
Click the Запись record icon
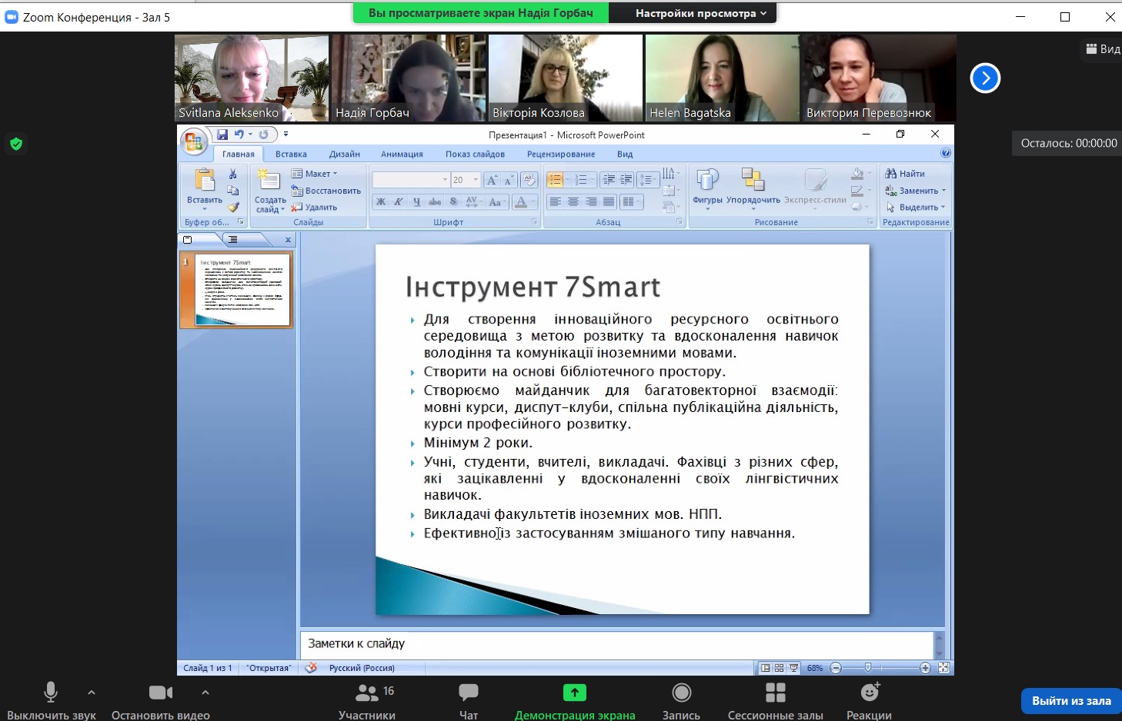(x=681, y=693)
